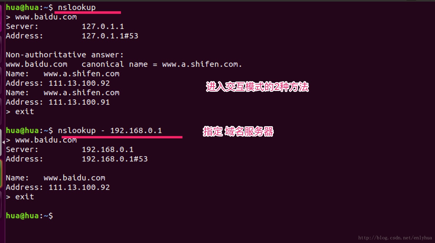Screen dimensions: 435x243
Task: Select the "Name: www.baidu.com" result line
Action: click(56, 178)
